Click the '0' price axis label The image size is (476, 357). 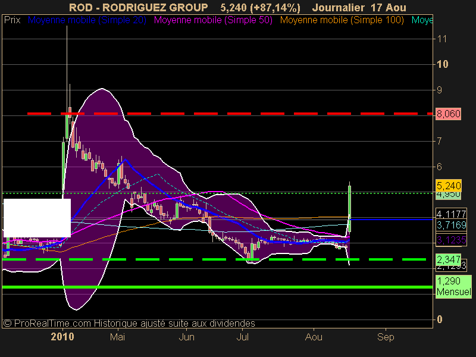(439, 320)
